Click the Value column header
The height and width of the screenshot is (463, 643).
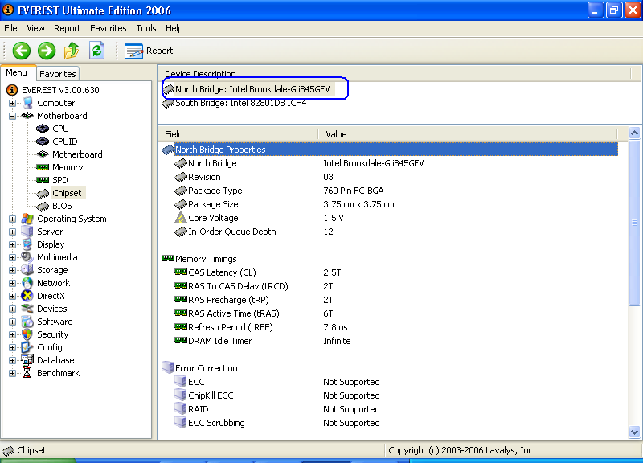(x=468, y=134)
